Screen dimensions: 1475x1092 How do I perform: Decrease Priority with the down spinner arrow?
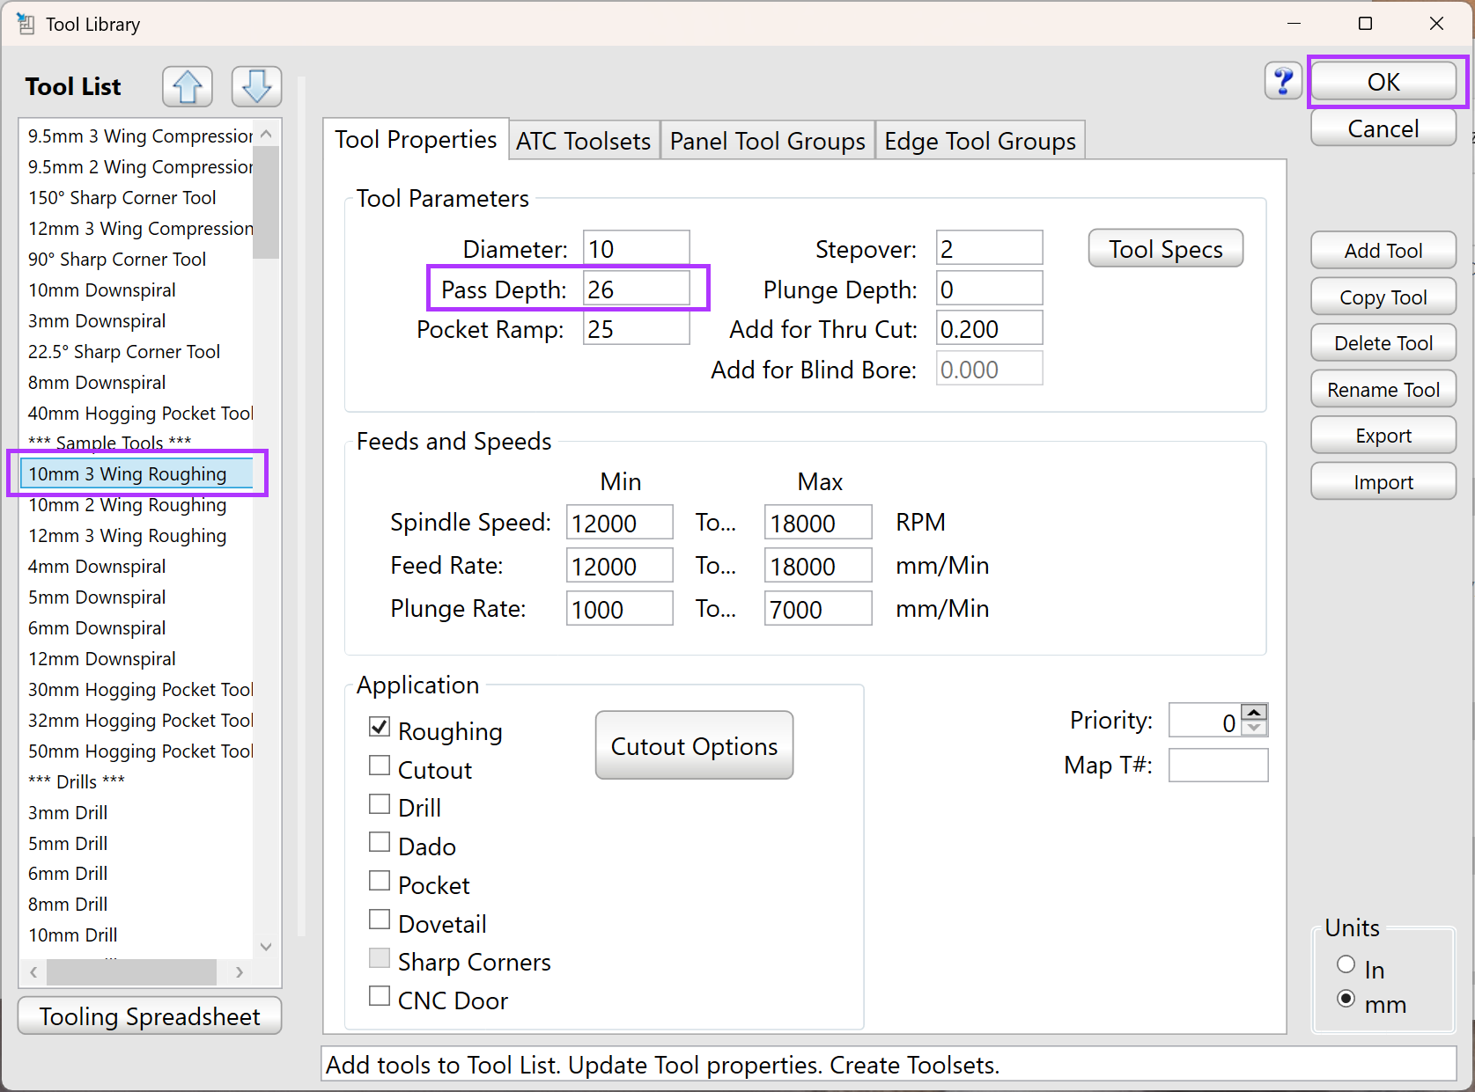click(x=1254, y=729)
